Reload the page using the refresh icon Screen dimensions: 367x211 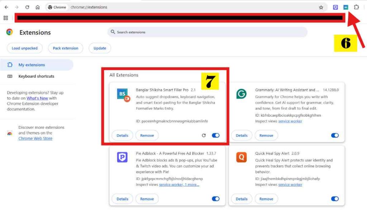[x=27, y=7]
